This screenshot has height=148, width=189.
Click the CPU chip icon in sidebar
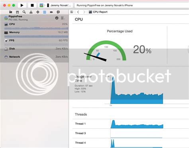pyautogui.click(x=6, y=24)
